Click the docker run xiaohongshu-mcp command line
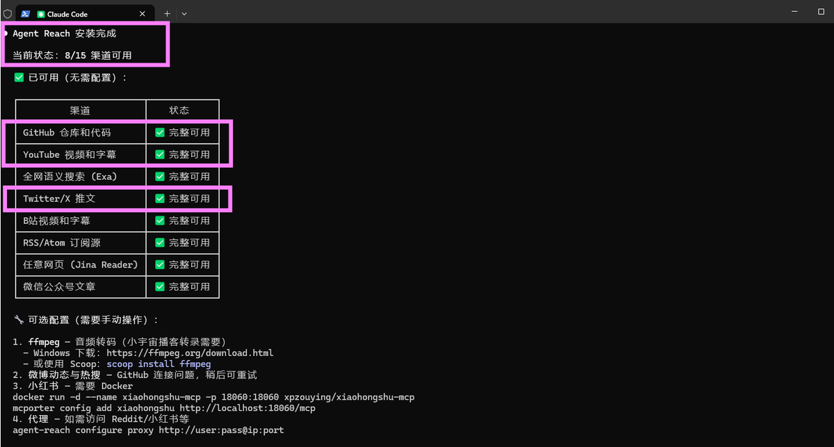 (x=213, y=397)
